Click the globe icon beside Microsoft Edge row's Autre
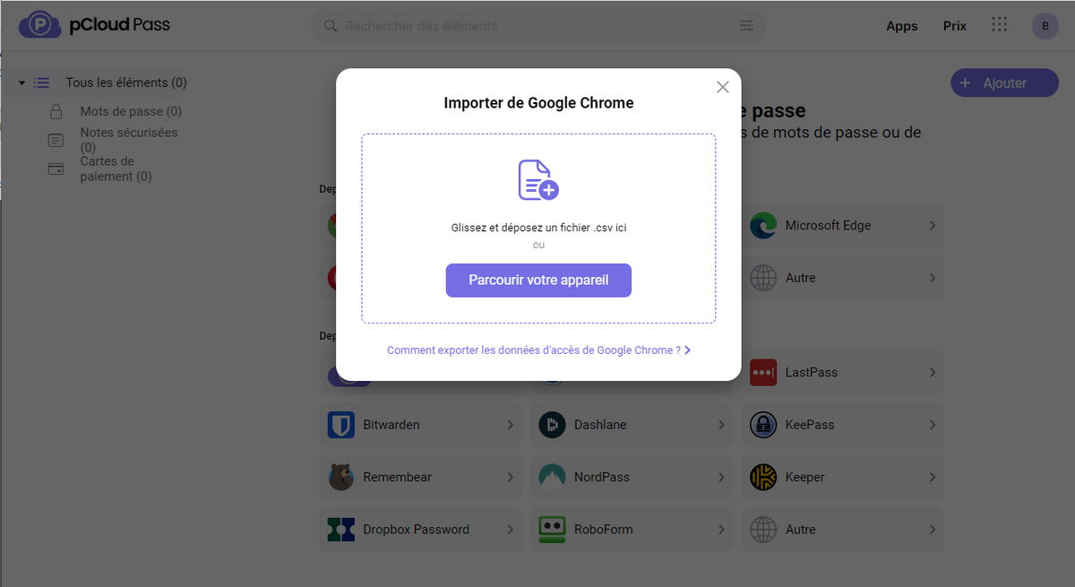Screen dimensions: 1075x587 [763, 278]
